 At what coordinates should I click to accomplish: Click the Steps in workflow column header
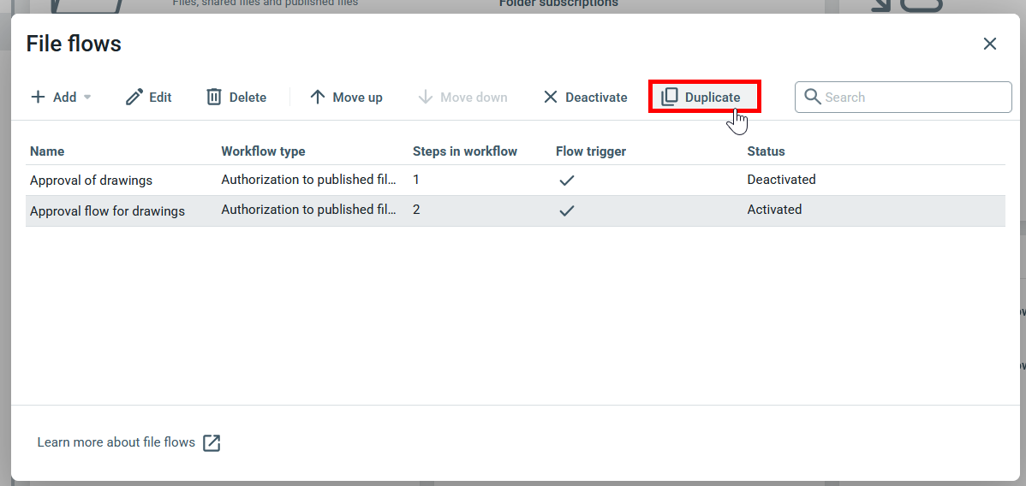(x=465, y=151)
